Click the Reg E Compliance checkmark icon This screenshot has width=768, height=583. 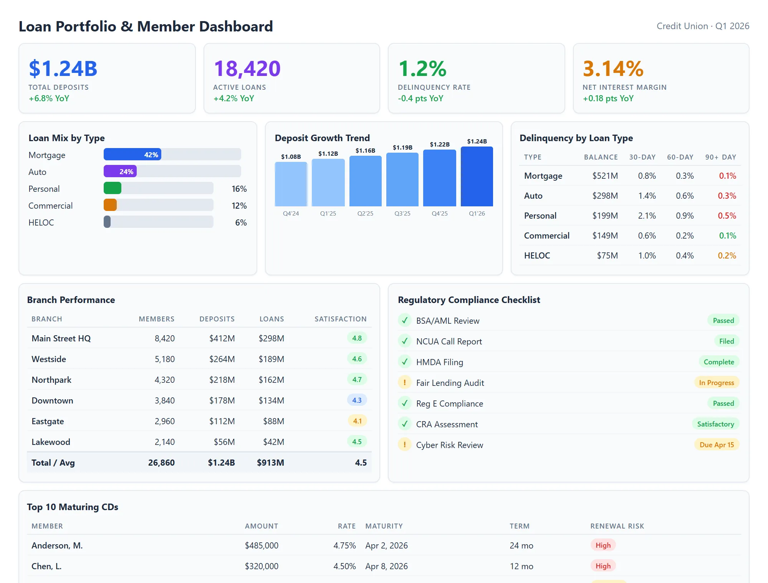pyautogui.click(x=405, y=403)
